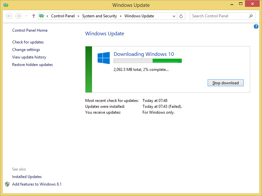The image size is (262, 196).
Task: Click the Windows 10 logo icon
Action: pos(103,58)
